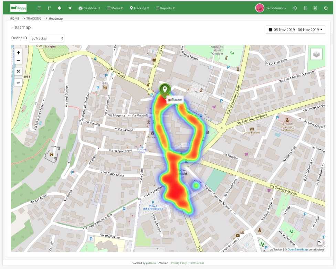Click the "Via Giuseppe Zamboni" street label

point(85,107)
